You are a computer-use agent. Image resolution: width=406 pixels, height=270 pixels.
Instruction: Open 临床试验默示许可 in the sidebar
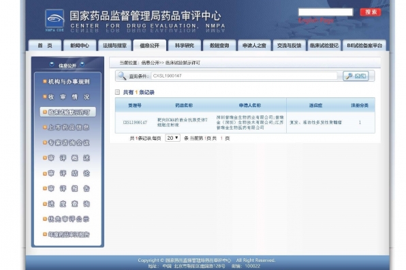(68, 112)
